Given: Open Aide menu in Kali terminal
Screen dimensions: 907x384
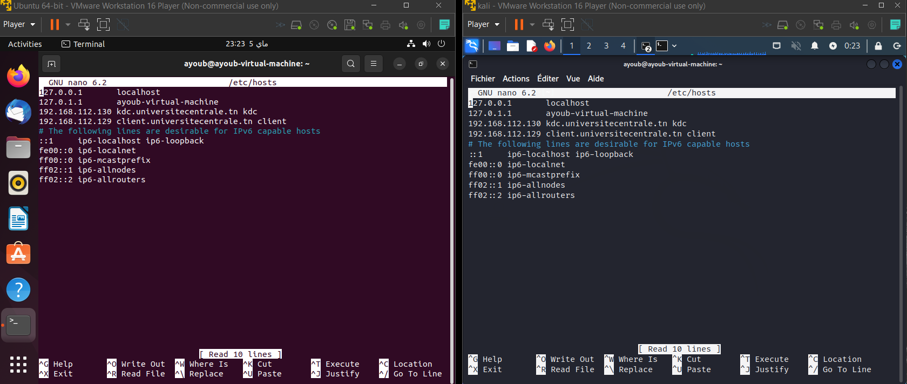Looking at the screenshot, I should click(595, 79).
